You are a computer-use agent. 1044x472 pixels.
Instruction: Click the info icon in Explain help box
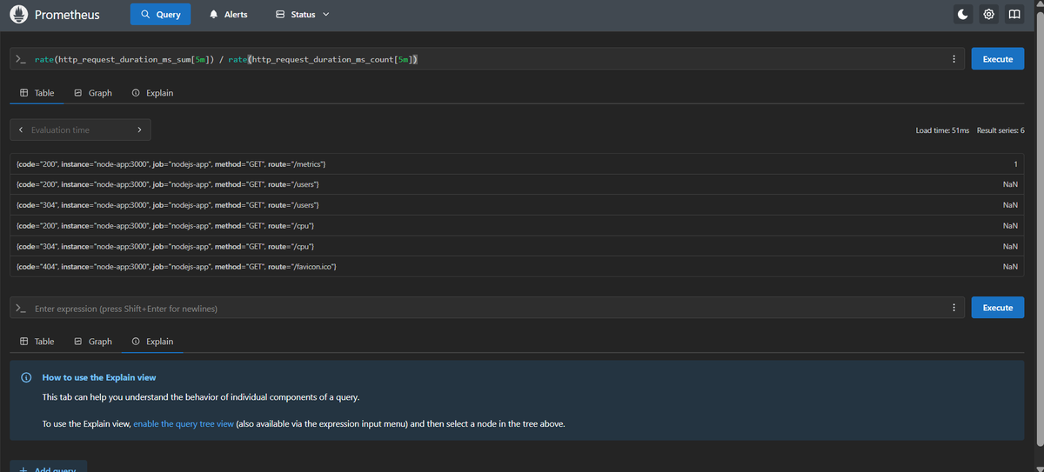26,377
